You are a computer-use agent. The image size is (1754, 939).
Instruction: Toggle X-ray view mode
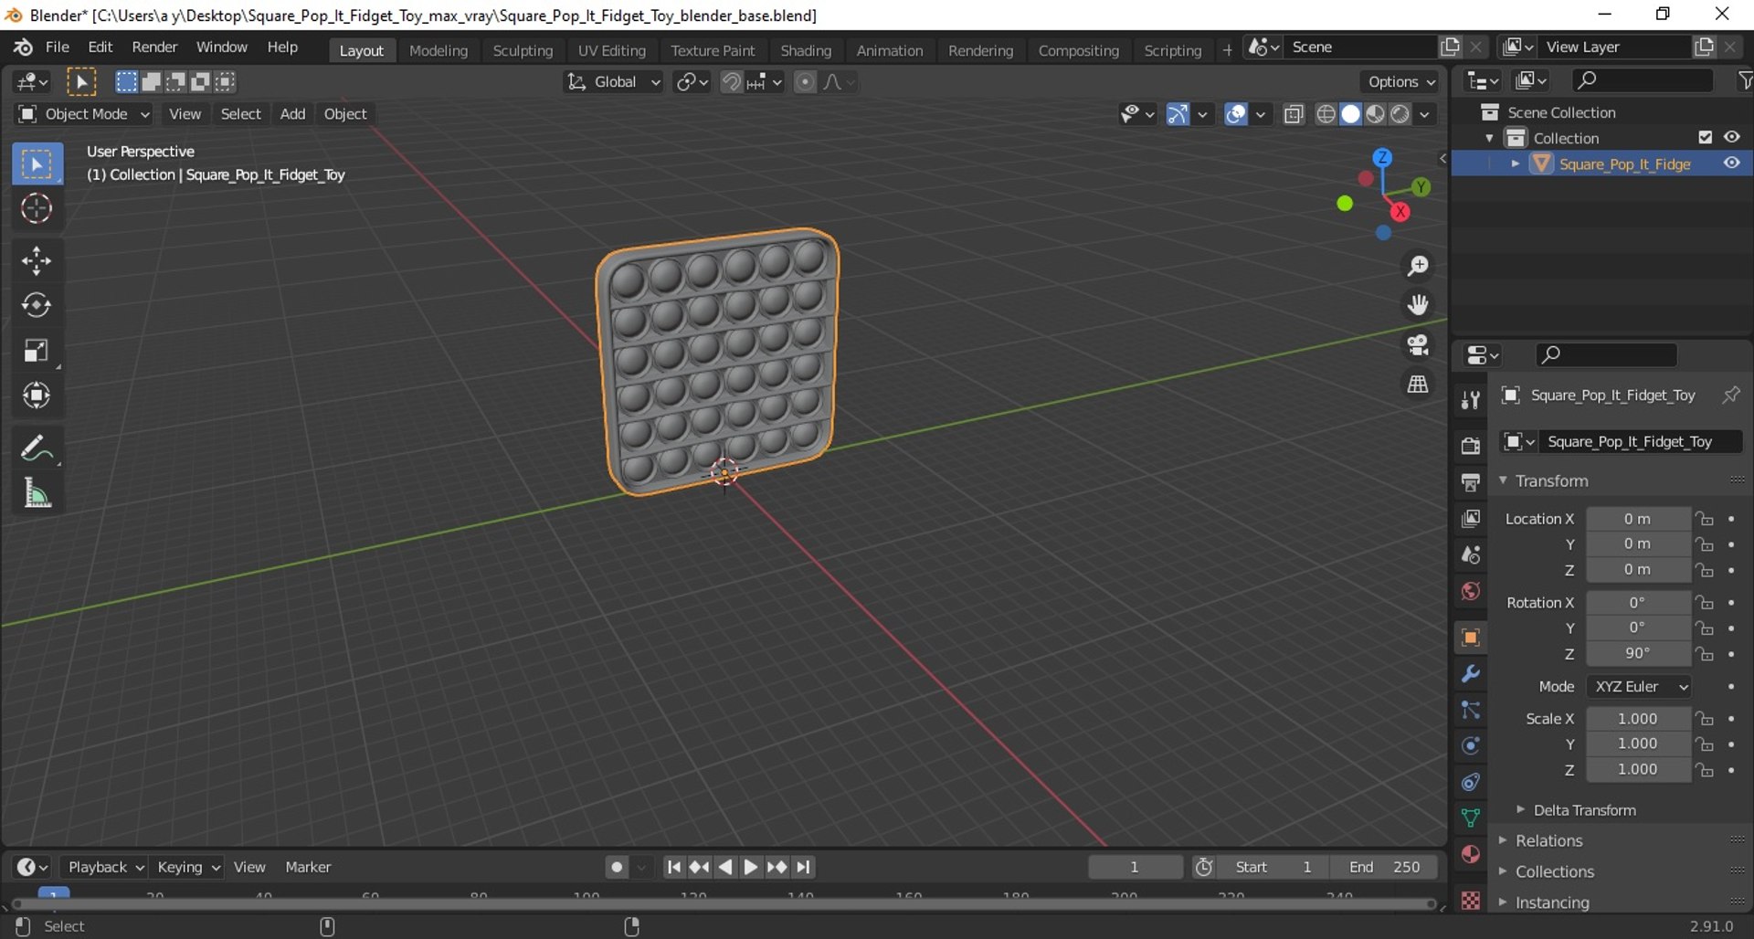pyautogui.click(x=1293, y=114)
